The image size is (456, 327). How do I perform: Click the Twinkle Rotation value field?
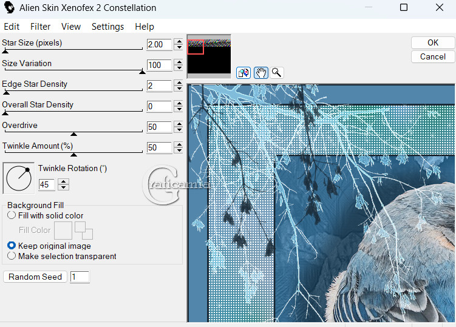[47, 184]
